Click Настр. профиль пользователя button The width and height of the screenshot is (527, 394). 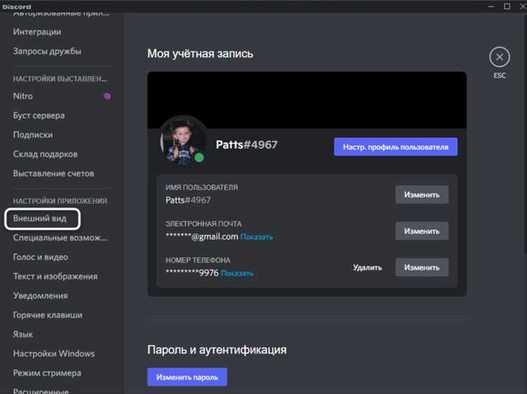(396, 147)
